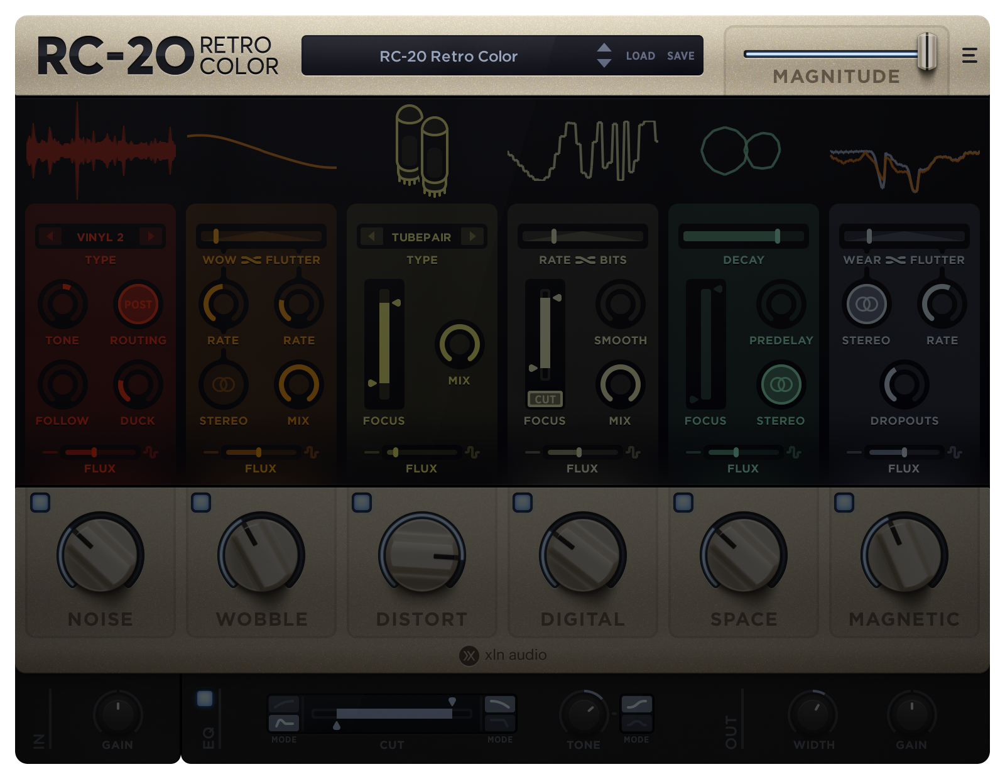Click the large DIGITAL amount knob
Image resolution: width=1005 pixels, height=779 pixels.
583,554
